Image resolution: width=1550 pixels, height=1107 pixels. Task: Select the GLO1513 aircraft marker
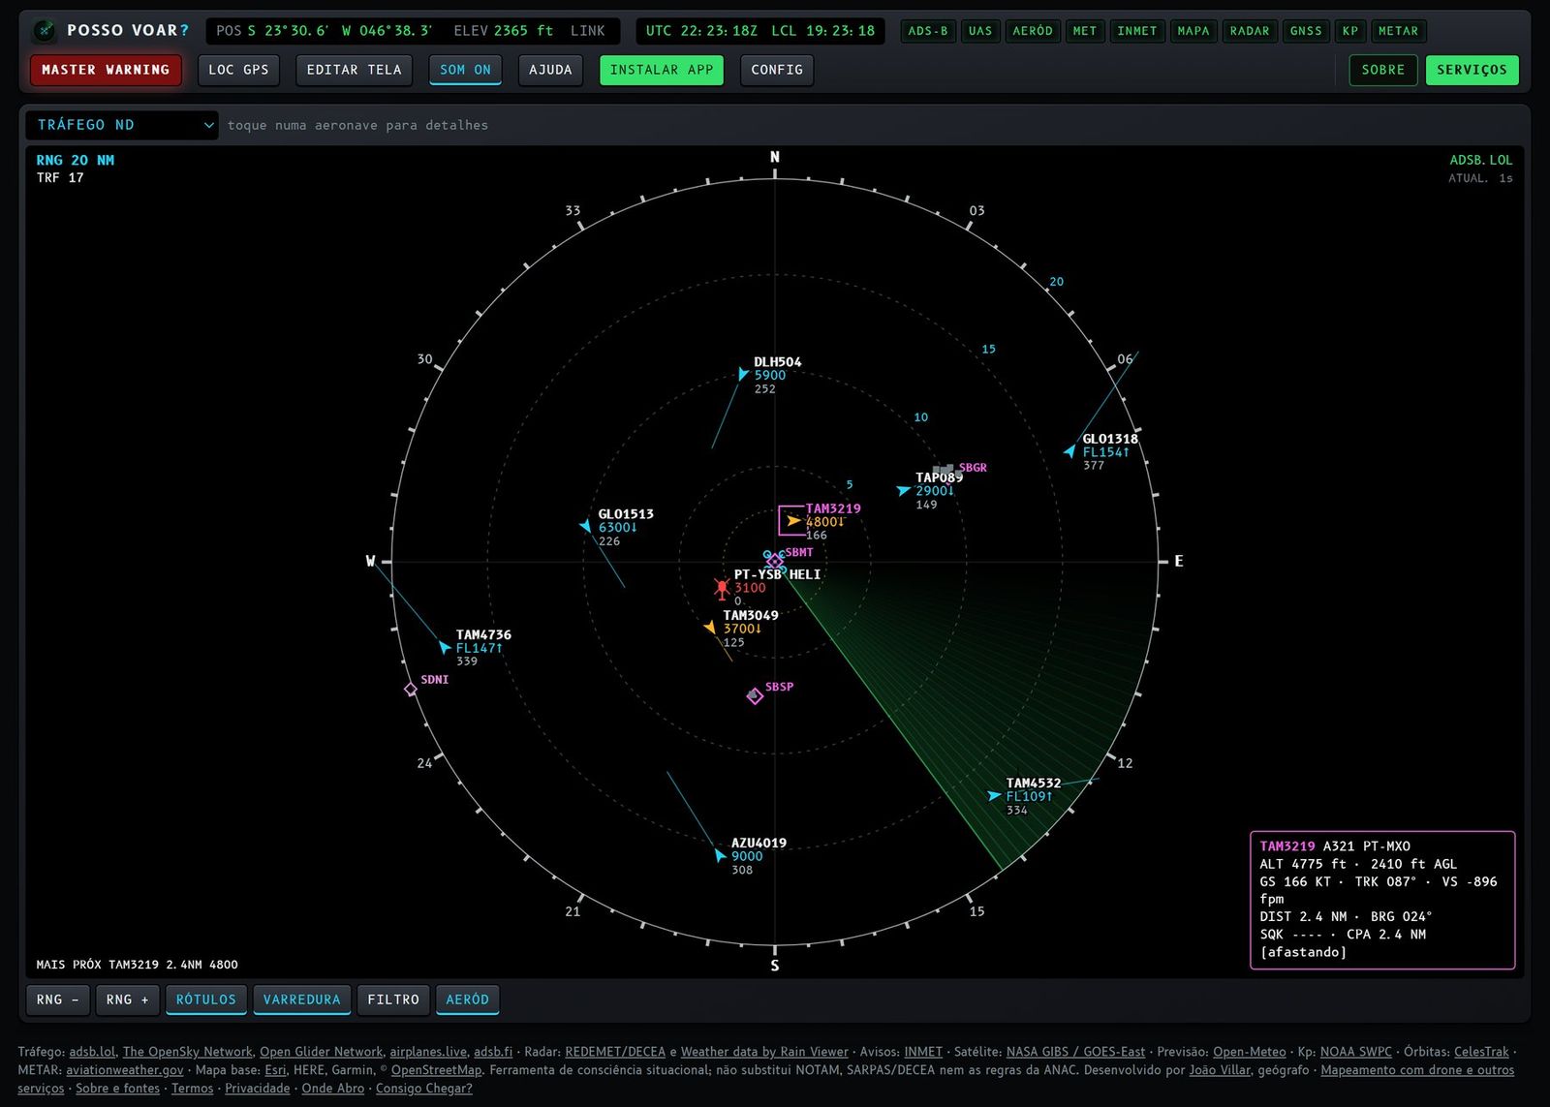tap(585, 526)
